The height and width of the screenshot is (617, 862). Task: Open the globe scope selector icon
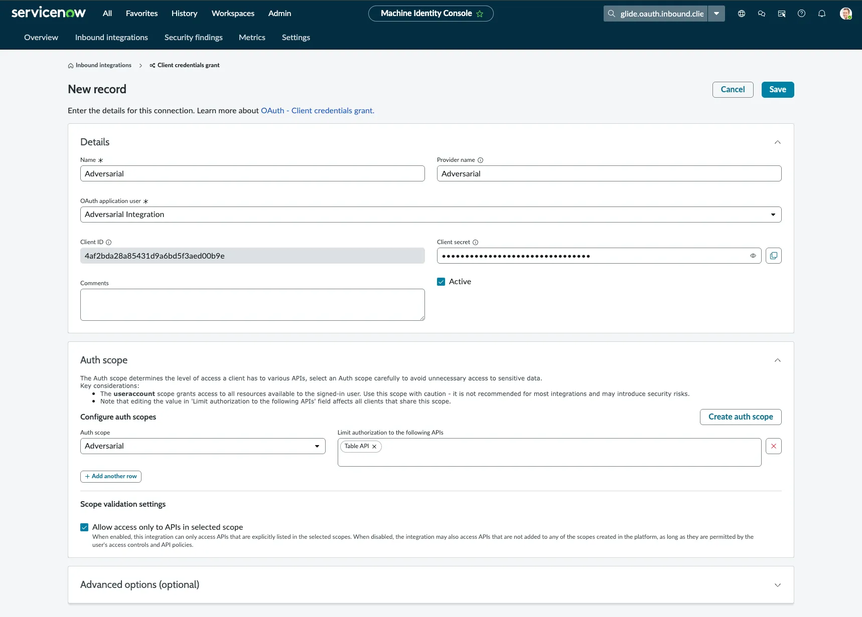coord(742,14)
